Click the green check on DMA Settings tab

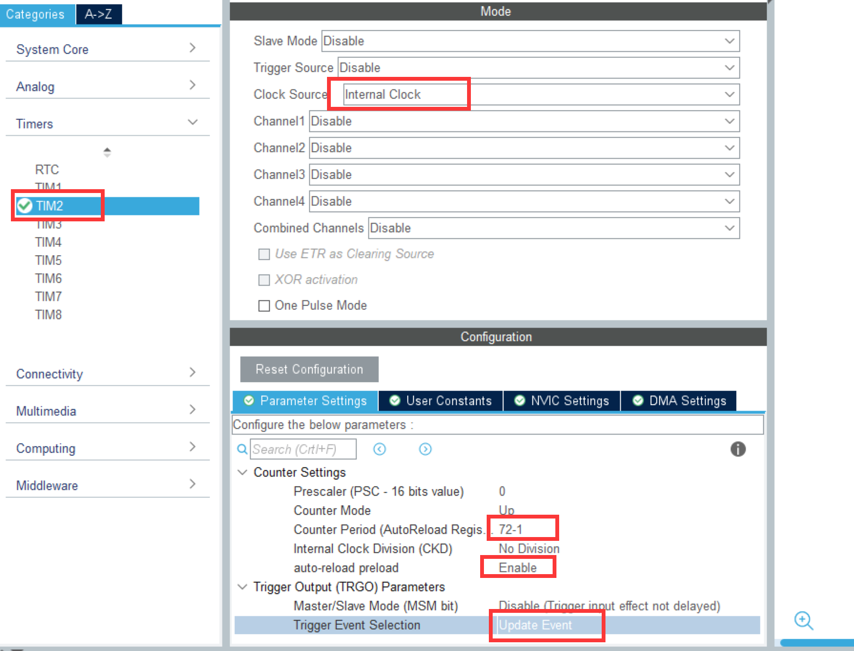(x=637, y=401)
